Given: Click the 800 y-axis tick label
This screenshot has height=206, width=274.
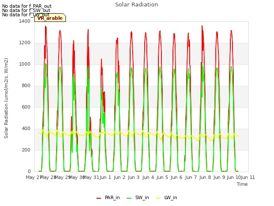Looking at the screenshot, I should [26, 86].
